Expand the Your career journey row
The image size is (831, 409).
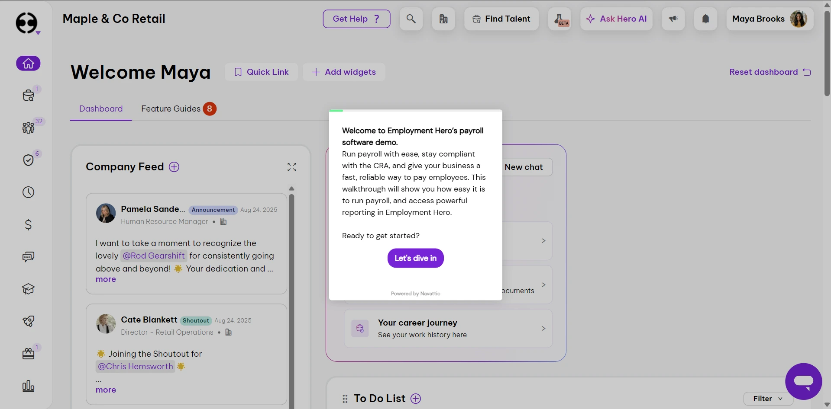543,329
